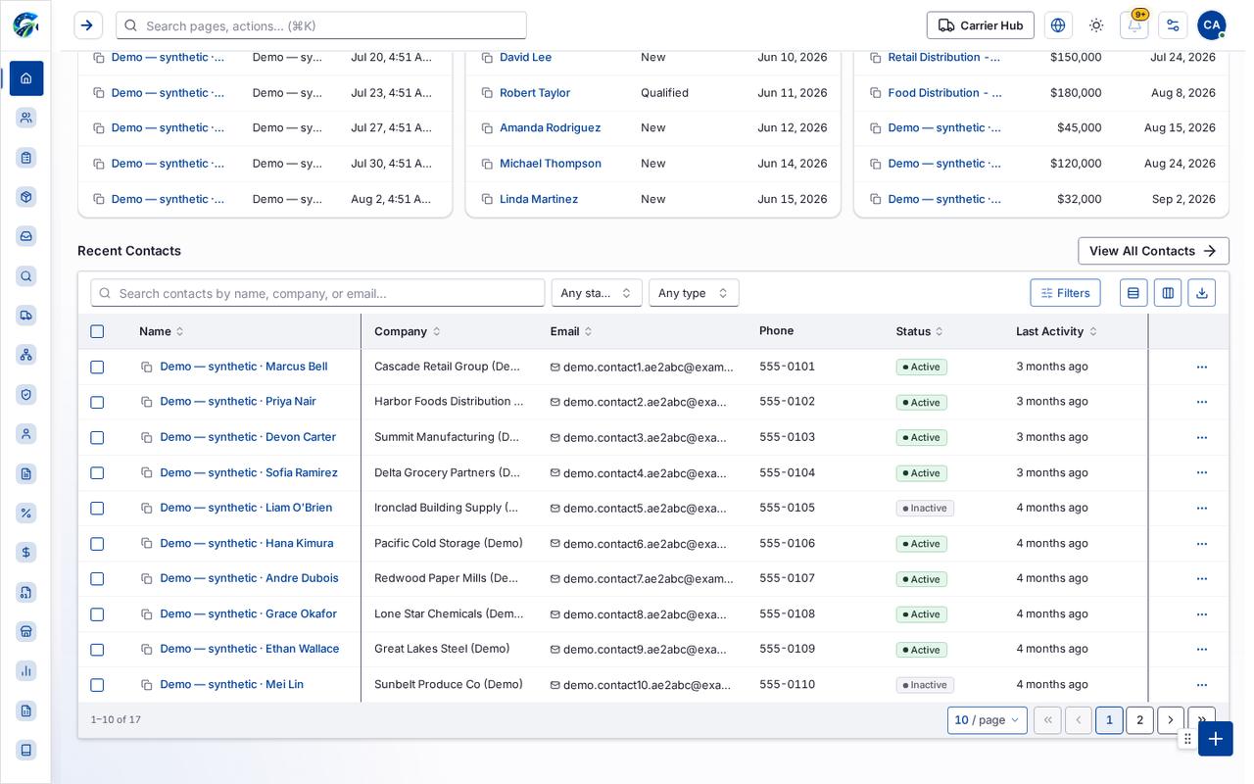The height and width of the screenshot is (784, 1254).
Task: Open the Any type dropdown
Action: 694,293
